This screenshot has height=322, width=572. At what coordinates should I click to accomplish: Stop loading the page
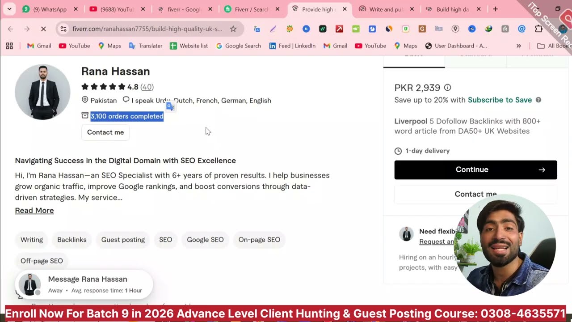43,29
